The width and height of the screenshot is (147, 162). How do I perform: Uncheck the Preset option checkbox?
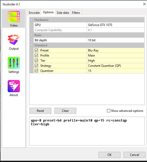[36, 50]
